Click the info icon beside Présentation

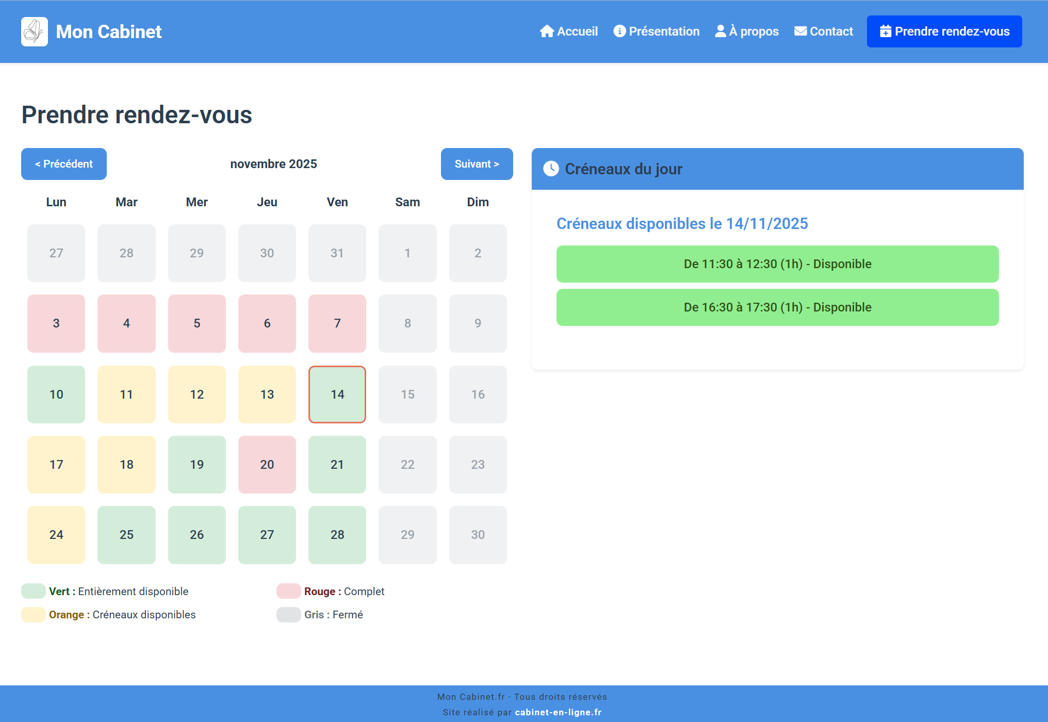click(x=619, y=31)
